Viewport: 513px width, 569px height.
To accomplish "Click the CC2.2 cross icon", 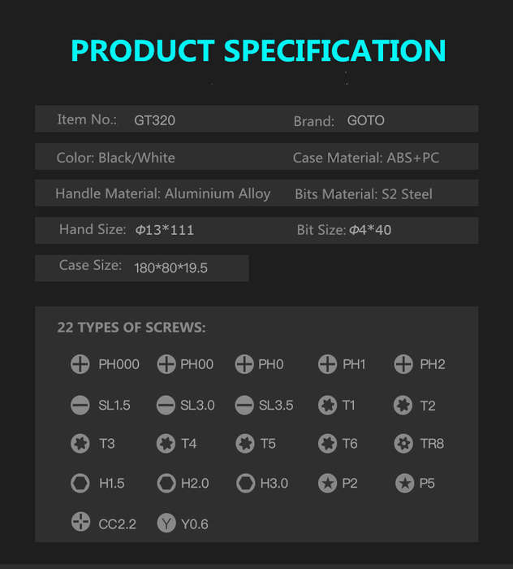I will (80, 522).
